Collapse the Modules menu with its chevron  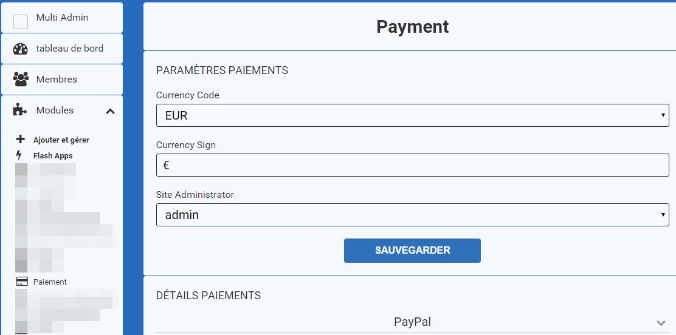coord(110,111)
